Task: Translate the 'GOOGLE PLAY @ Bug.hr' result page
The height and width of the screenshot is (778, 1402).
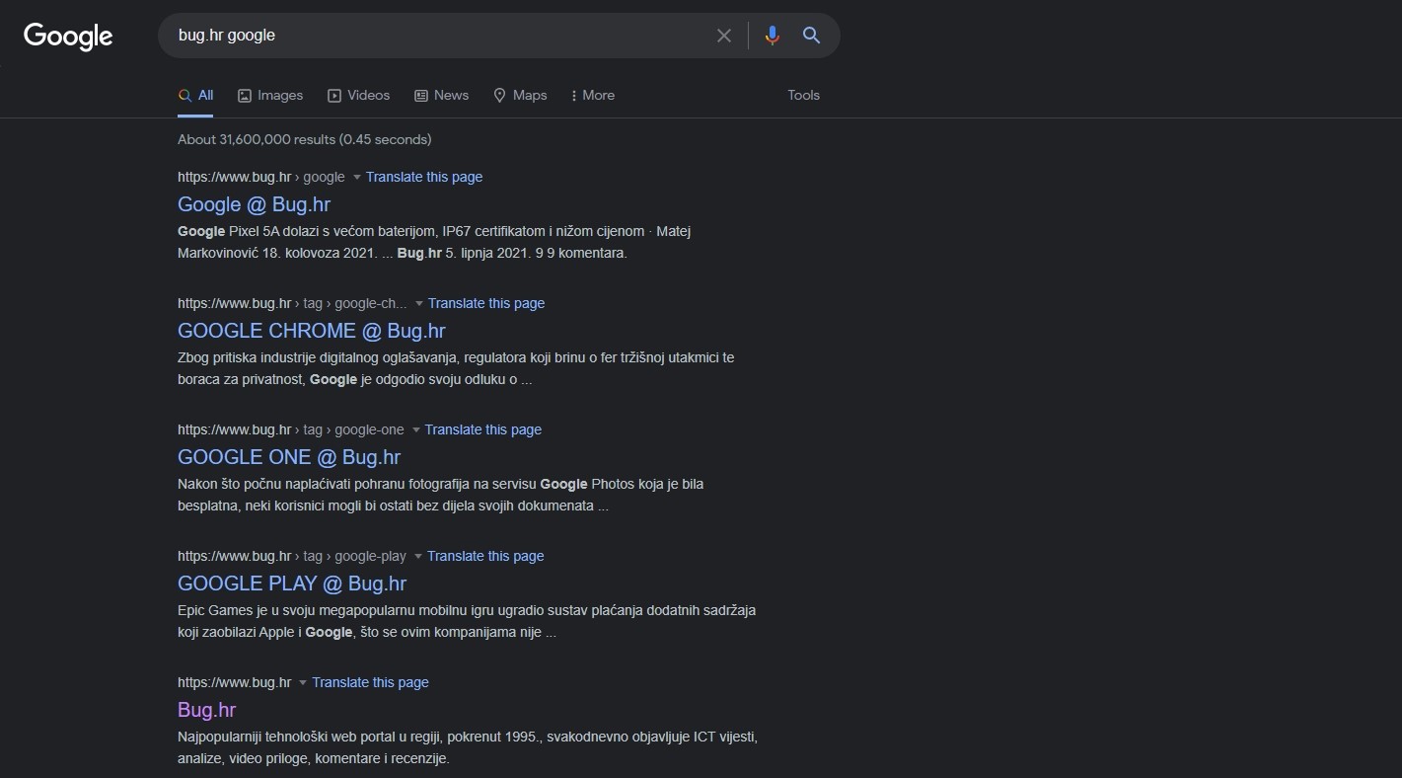Action: pyautogui.click(x=485, y=557)
